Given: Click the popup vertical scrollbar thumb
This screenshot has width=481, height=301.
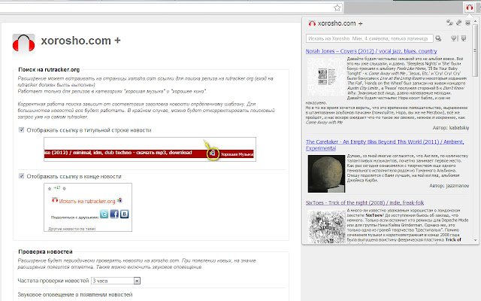Looking at the screenshot, I should [475, 50].
